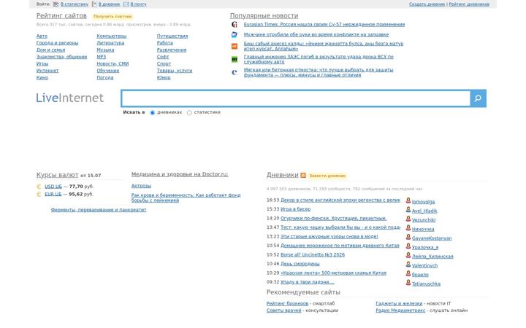This screenshot has height=328, width=526.
Task: Click the user avatar icon beside Valentinych
Action: 408,264
